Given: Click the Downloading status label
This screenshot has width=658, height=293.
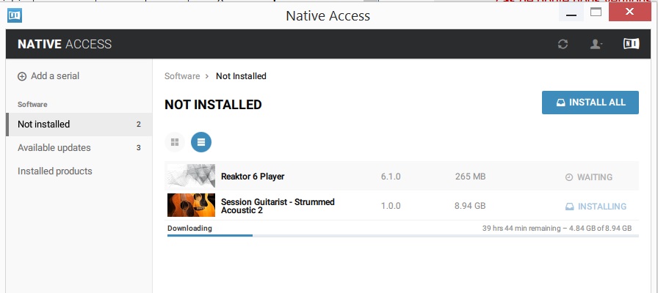Looking at the screenshot, I should (x=189, y=229).
